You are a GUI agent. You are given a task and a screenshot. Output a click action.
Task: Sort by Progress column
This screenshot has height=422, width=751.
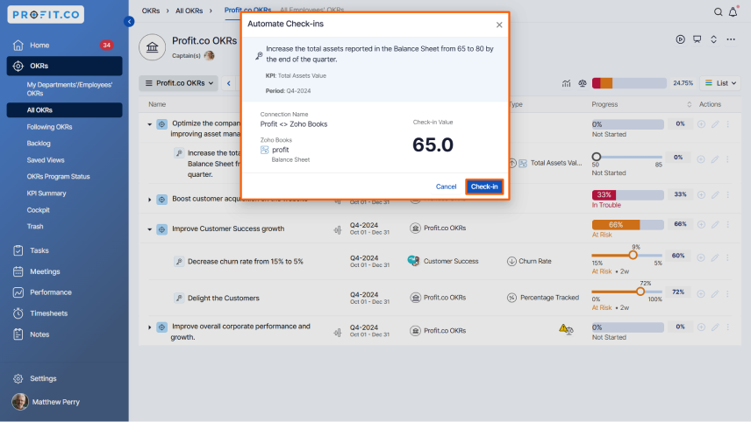pyautogui.click(x=690, y=104)
